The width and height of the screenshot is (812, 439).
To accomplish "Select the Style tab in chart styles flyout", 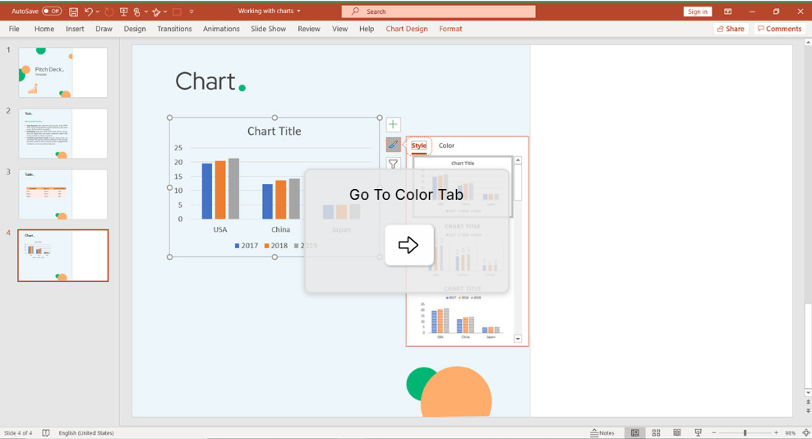I will click(419, 146).
